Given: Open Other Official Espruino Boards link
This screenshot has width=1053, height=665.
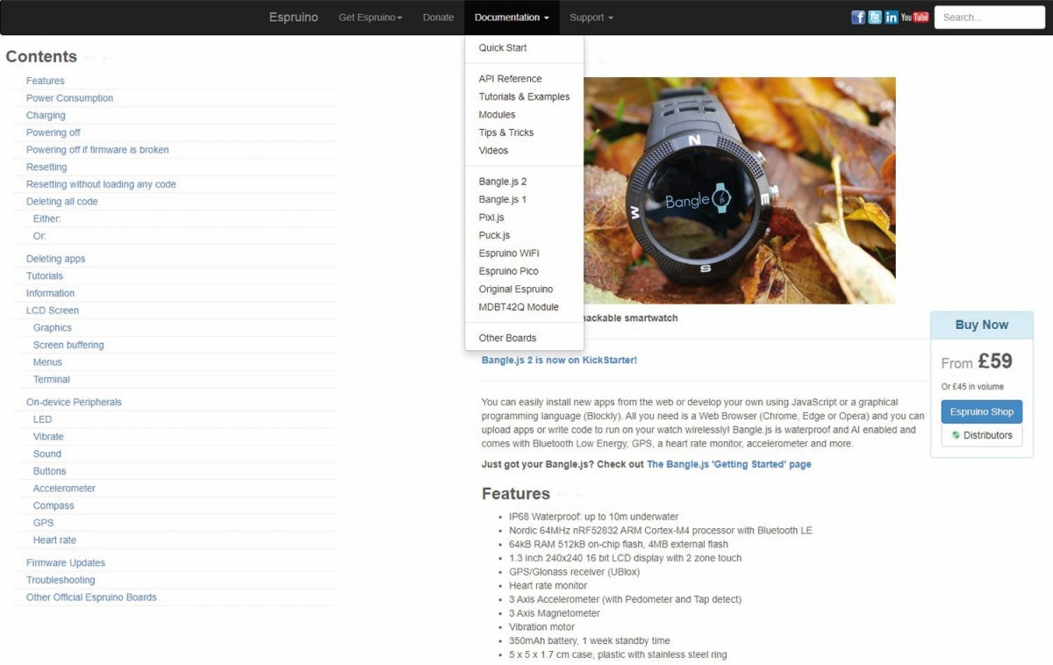Looking at the screenshot, I should point(91,597).
